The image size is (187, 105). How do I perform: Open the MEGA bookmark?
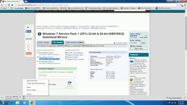tap(64, 8)
